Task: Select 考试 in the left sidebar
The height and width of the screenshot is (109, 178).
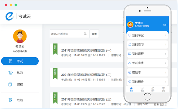Action: 20,61
